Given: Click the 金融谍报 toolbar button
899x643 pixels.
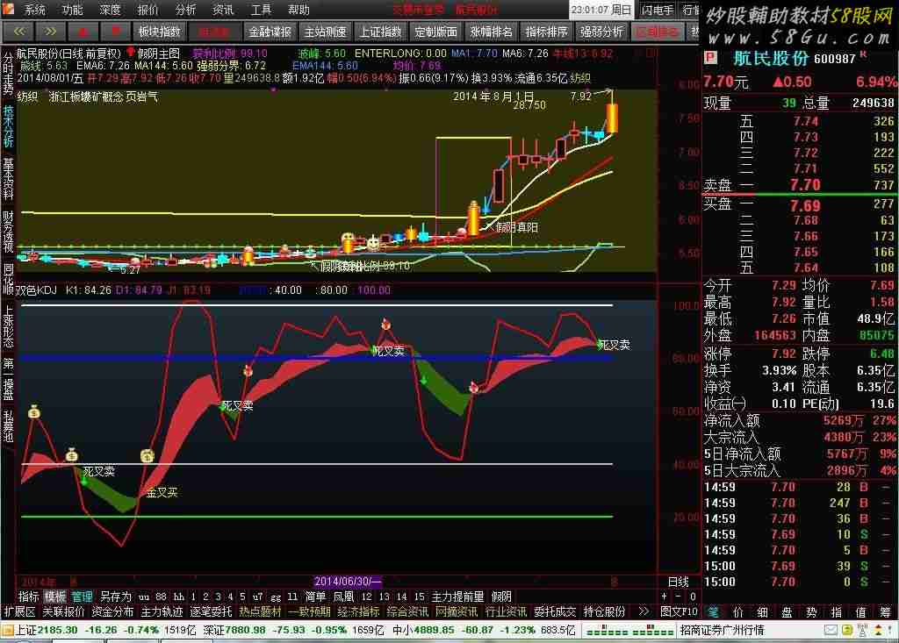Looking at the screenshot, I should tap(270, 32).
